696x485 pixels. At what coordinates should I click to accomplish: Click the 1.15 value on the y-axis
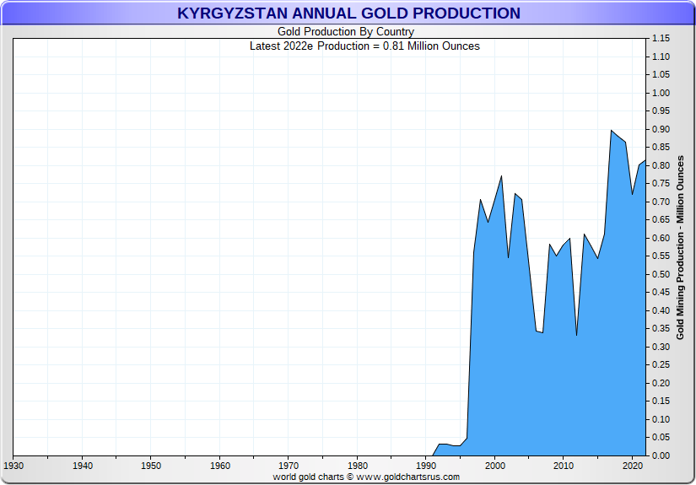661,39
